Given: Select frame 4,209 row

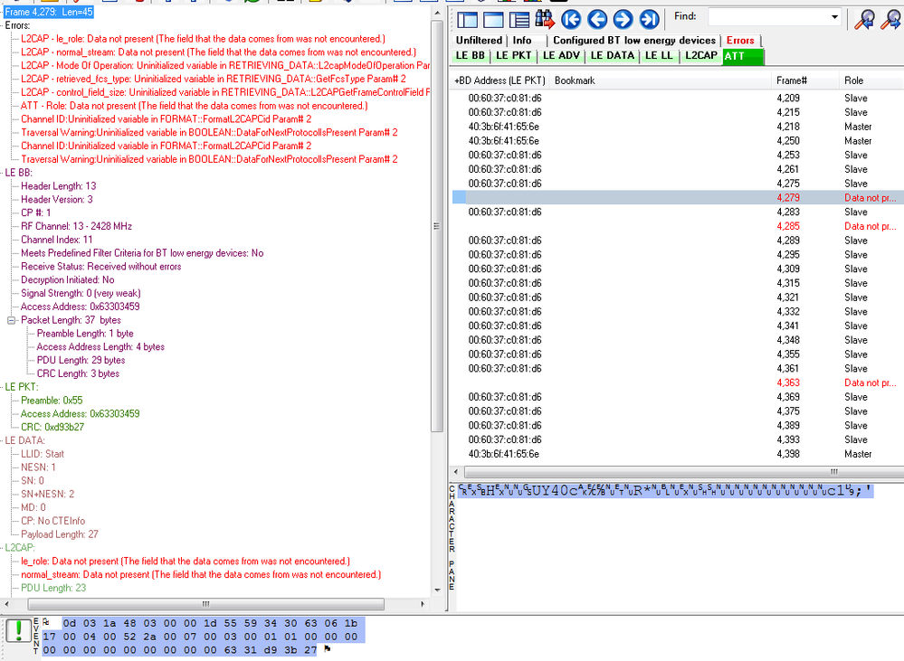Looking at the screenshot, I should click(678, 98).
